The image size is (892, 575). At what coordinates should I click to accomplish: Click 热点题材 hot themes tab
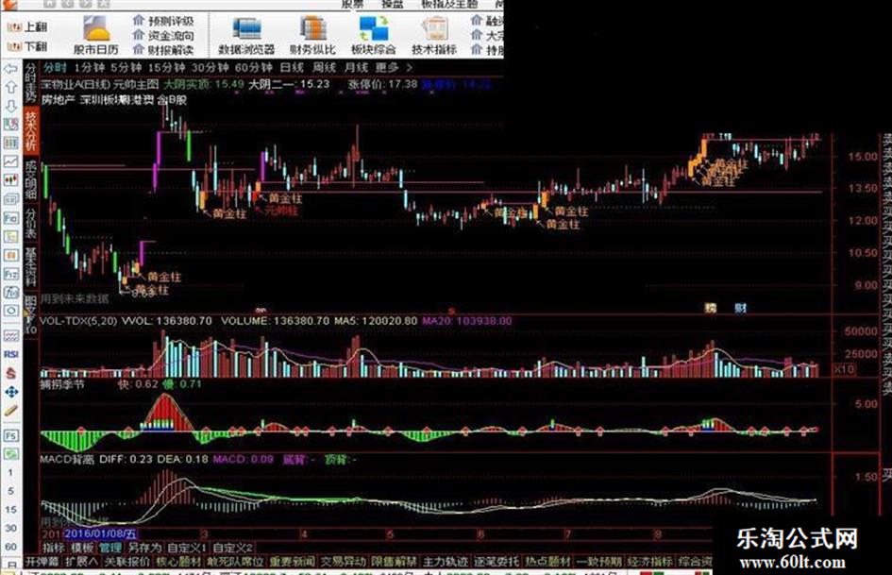[547, 562]
